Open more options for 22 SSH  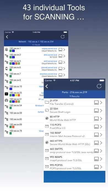click(96, 111)
